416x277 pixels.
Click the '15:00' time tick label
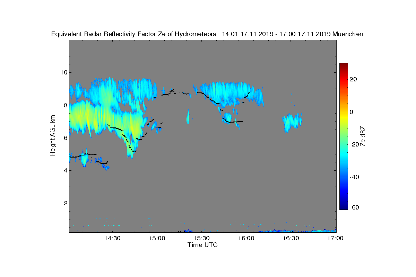tap(157, 239)
